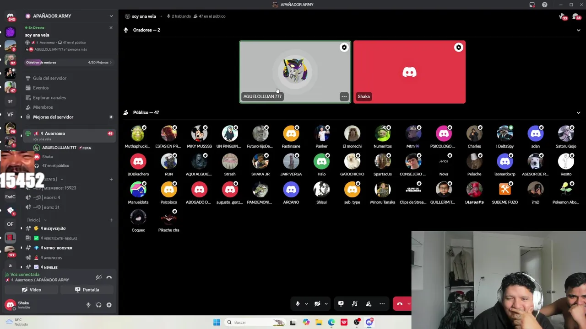Click the Voz conectada status link
The width and height of the screenshot is (586, 329).
[x=25, y=275]
